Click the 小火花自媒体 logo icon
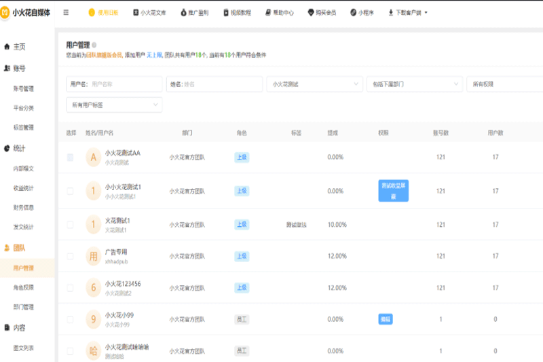Viewport: 543px width, 362px height. pos(6,12)
